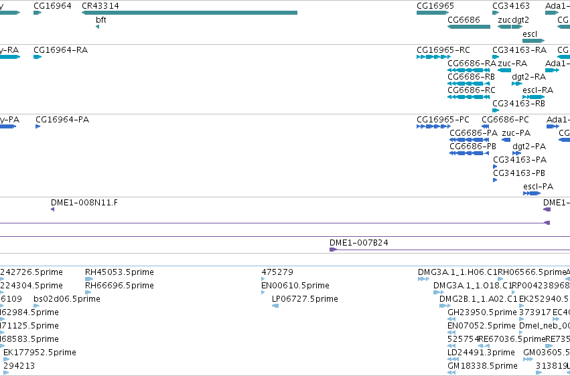Image resolution: width=570 pixels, height=376 pixels.
Task: Click the escl-PA protein feature
Action: tap(532, 193)
